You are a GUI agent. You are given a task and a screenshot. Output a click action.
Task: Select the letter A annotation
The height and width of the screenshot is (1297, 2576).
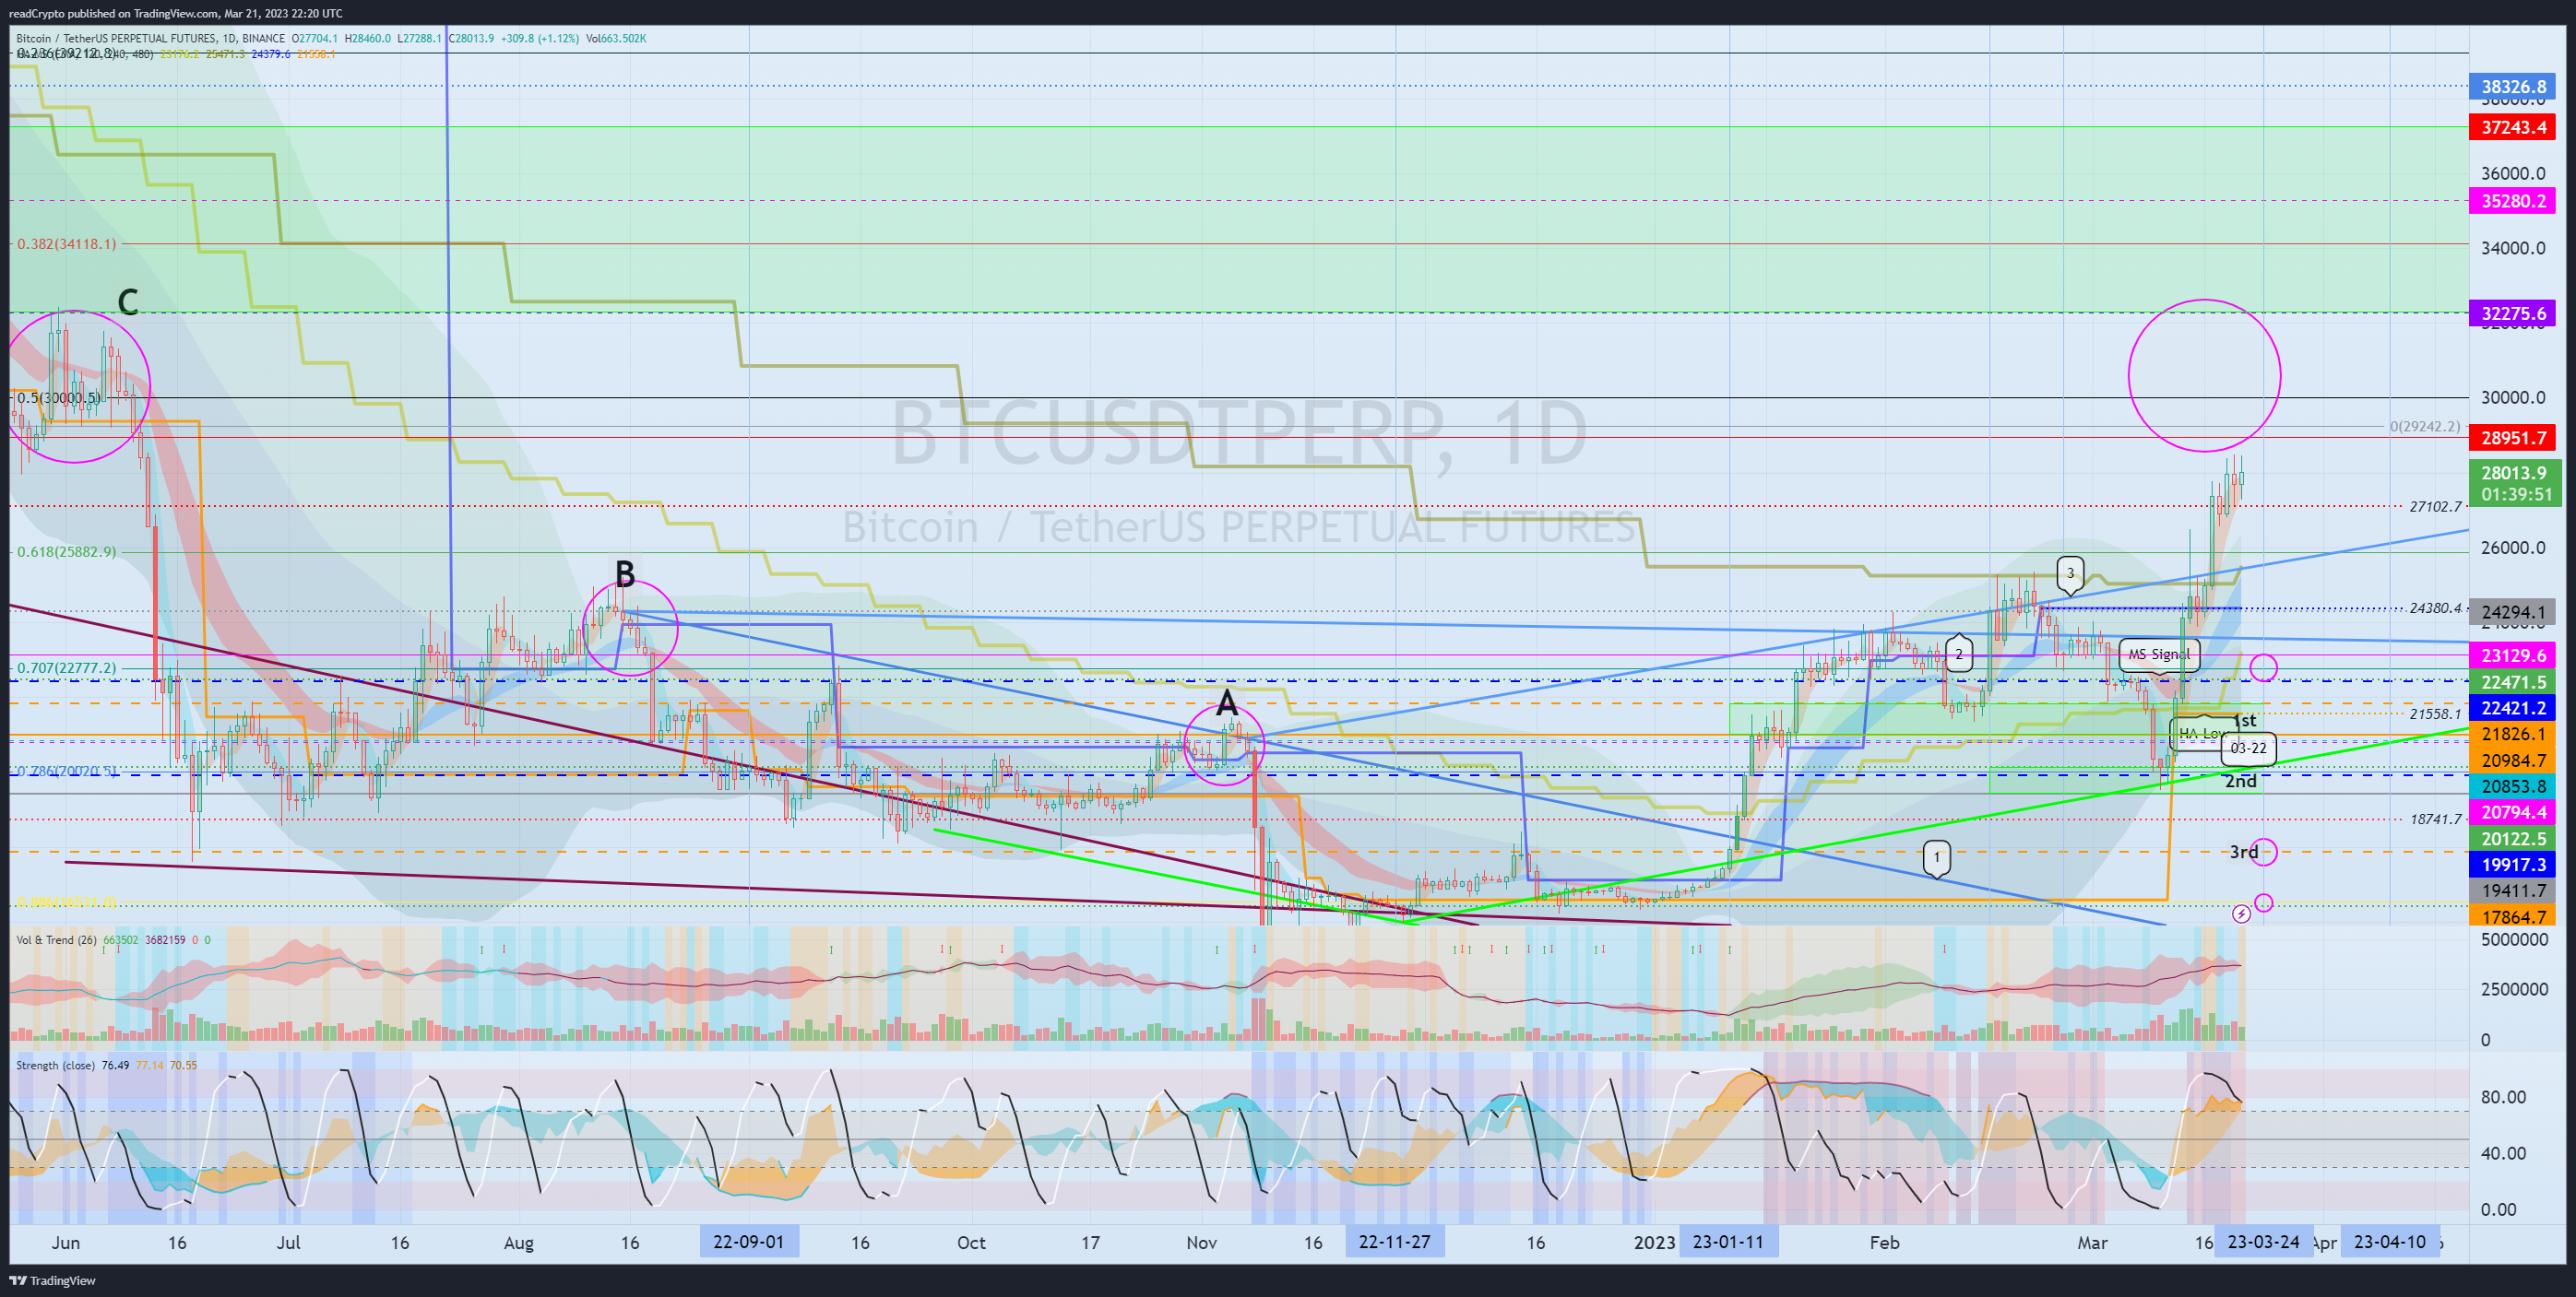(x=1226, y=703)
